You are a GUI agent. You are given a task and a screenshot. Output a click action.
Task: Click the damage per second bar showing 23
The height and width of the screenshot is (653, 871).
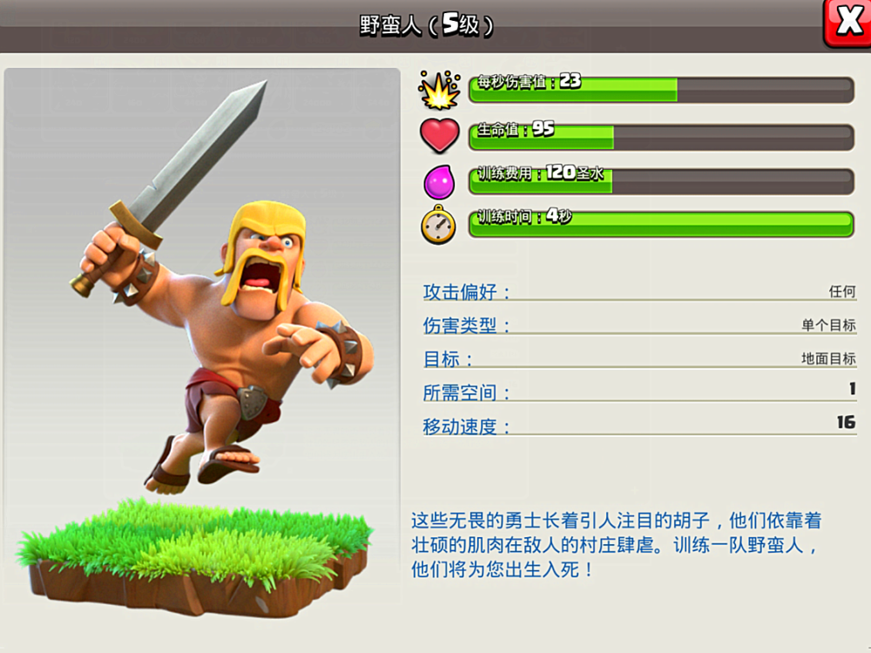click(661, 90)
